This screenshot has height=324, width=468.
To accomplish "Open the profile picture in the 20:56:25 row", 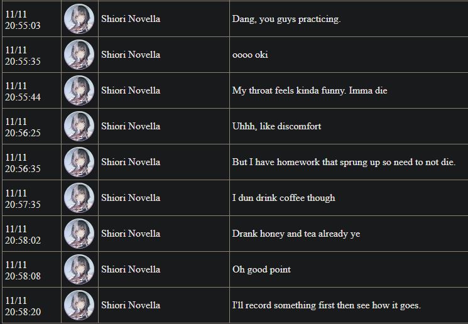I will tap(79, 126).
